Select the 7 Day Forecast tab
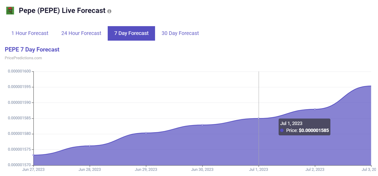 [131, 33]
